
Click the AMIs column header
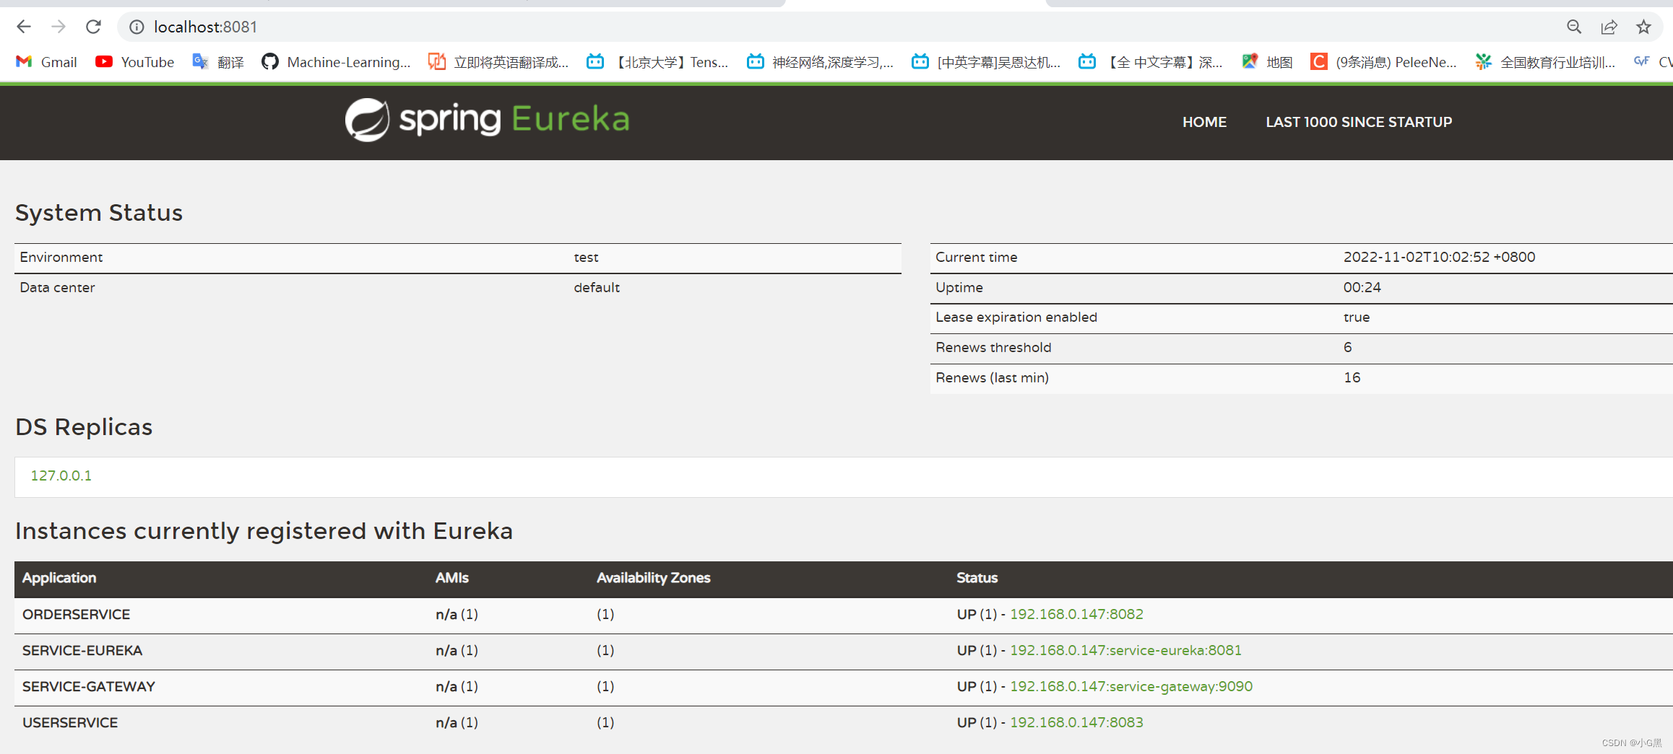coord(452,578)
